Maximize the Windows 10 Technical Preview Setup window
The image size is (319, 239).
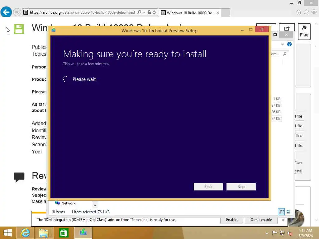pos(251,30)
